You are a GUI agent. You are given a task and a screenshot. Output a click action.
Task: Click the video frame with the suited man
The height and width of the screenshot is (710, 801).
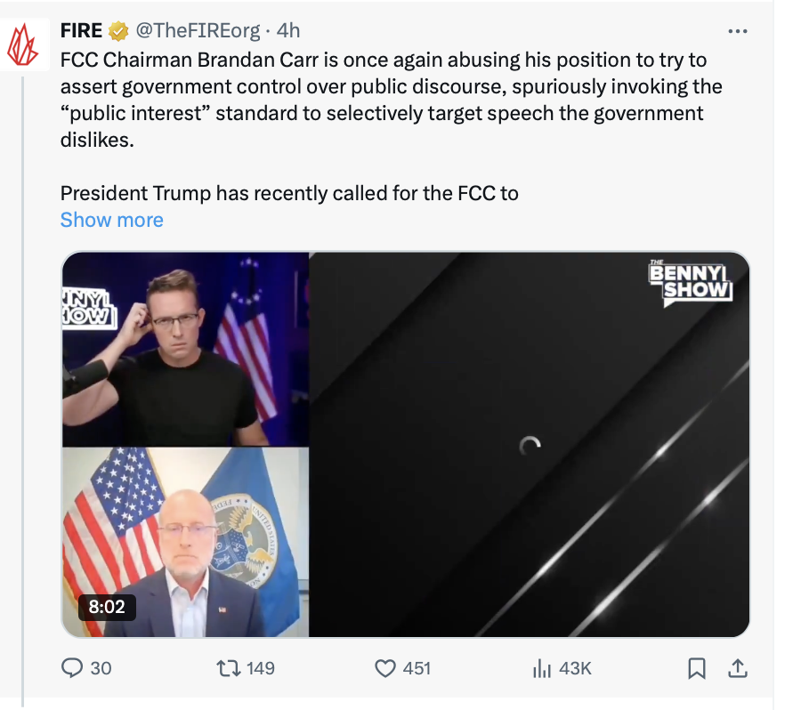pyautogui.click(x=185, y=542)
